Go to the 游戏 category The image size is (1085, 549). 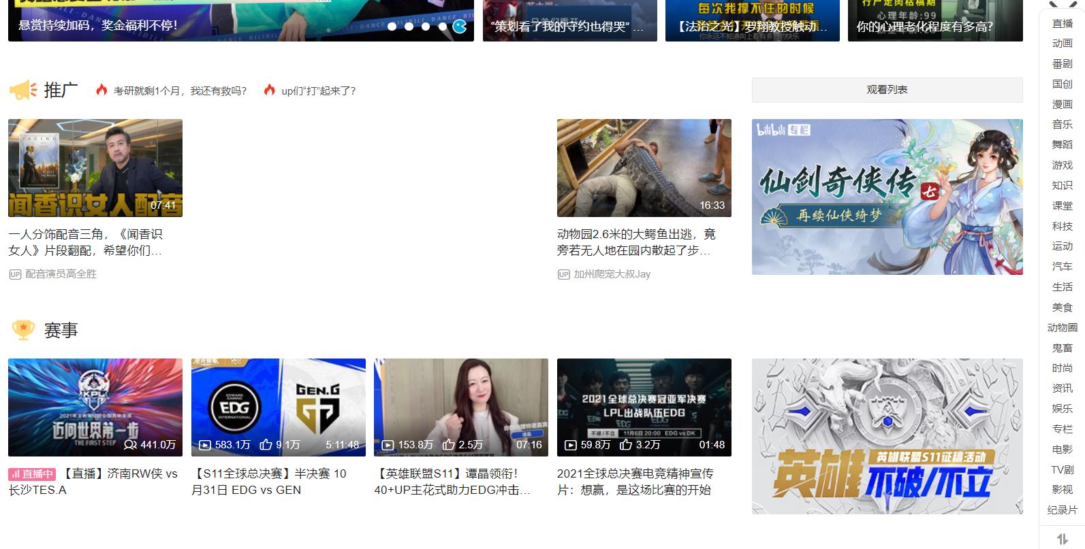click(1063, 165)
